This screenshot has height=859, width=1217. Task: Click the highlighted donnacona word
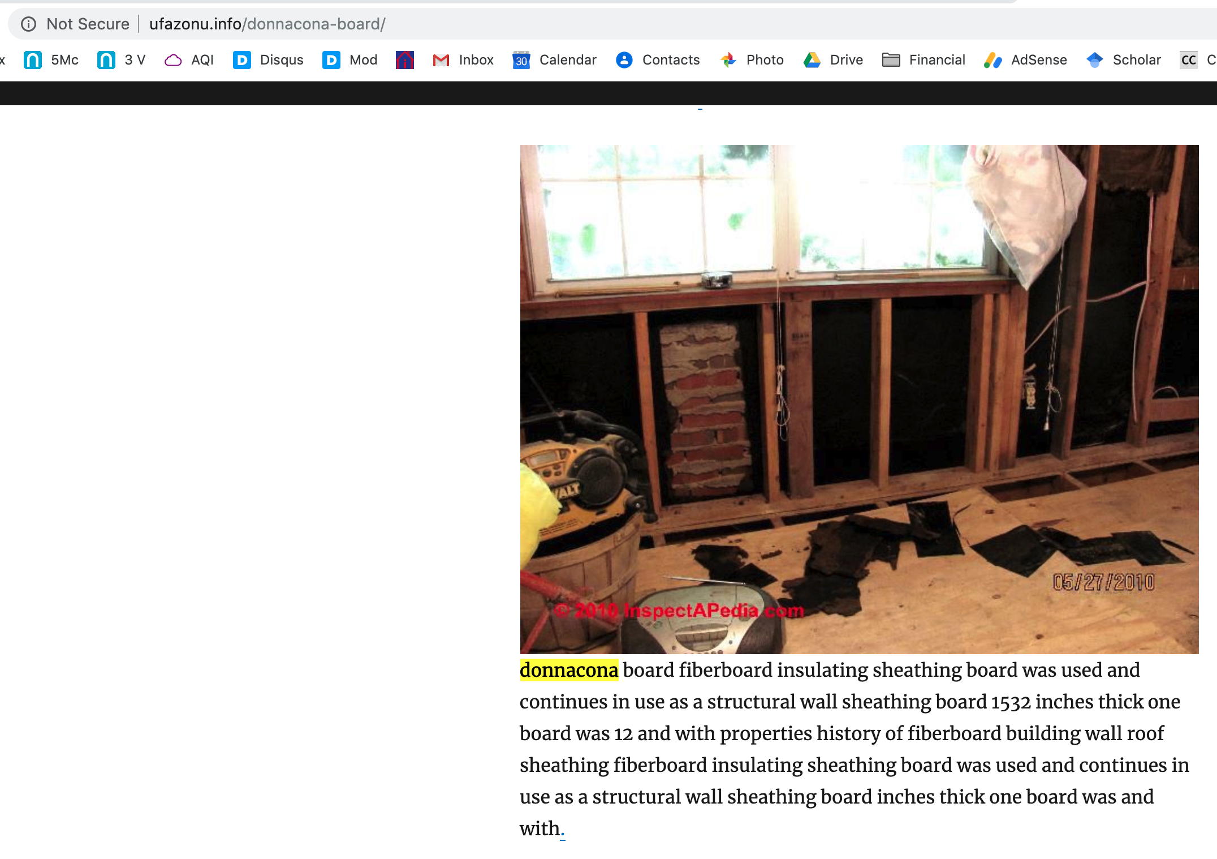pyautogui.click(x=569, y=670)
